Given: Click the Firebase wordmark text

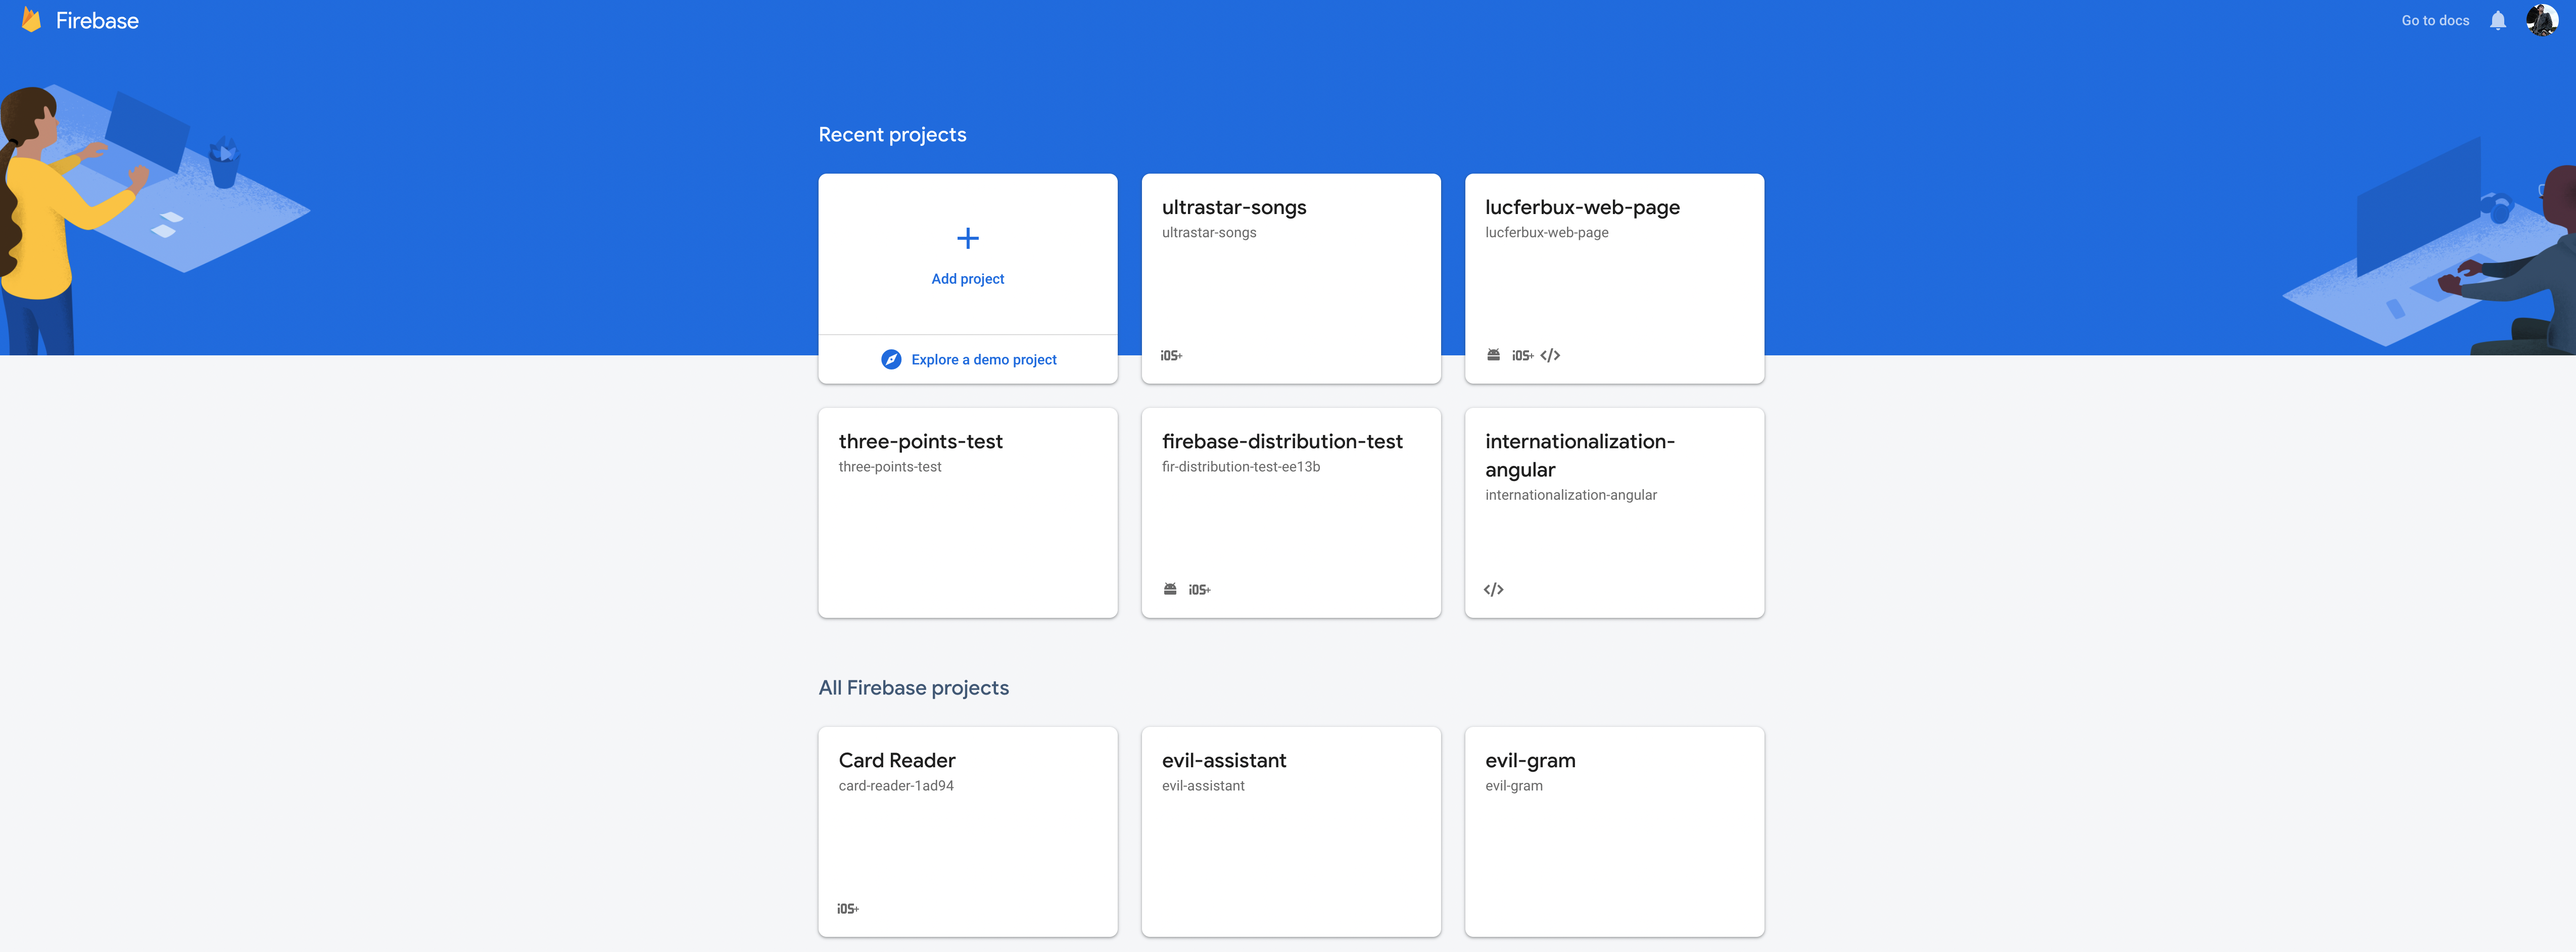Looking at the screenshot, I should point(97,21).
